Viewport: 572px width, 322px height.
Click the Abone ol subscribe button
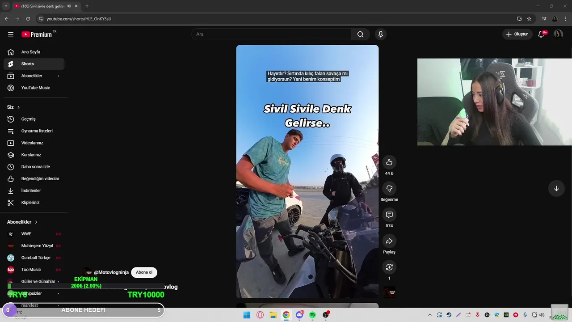tap(144, 272)
